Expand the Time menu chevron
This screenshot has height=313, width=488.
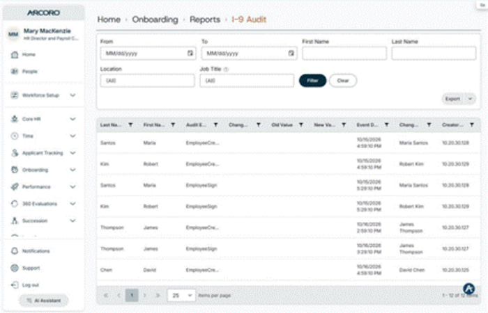73,136
